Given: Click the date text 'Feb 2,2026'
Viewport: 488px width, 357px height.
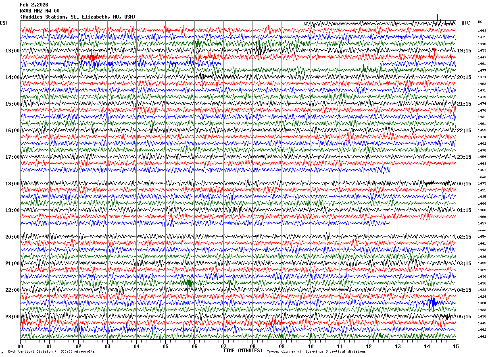Looking at the screenshot, I should (34, 5).
